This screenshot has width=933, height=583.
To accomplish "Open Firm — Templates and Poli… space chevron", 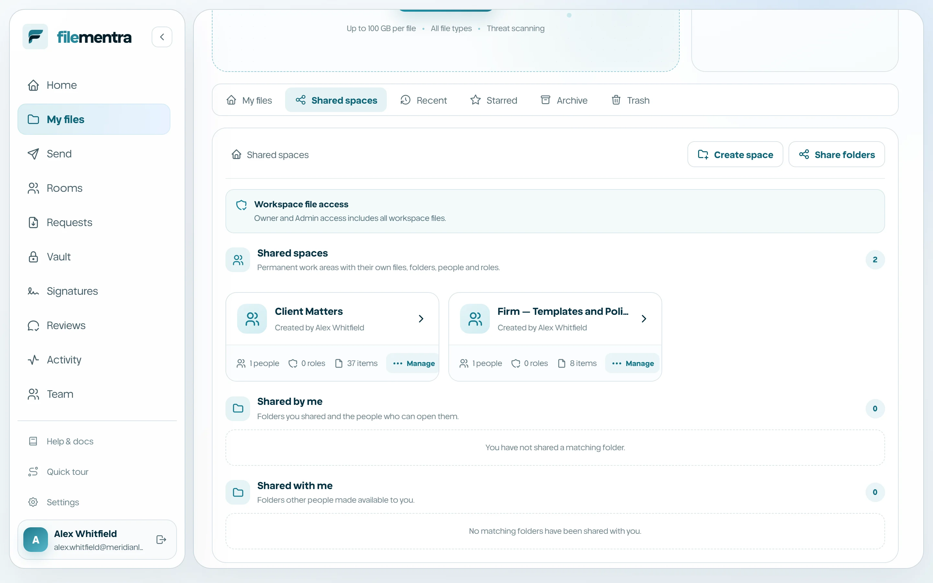I will click(x=644, y=318).
